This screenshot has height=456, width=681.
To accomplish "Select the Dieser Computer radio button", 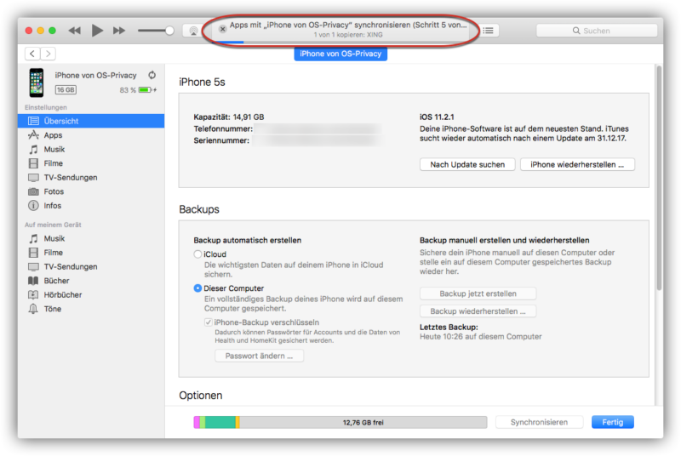I will pos(197,288).
